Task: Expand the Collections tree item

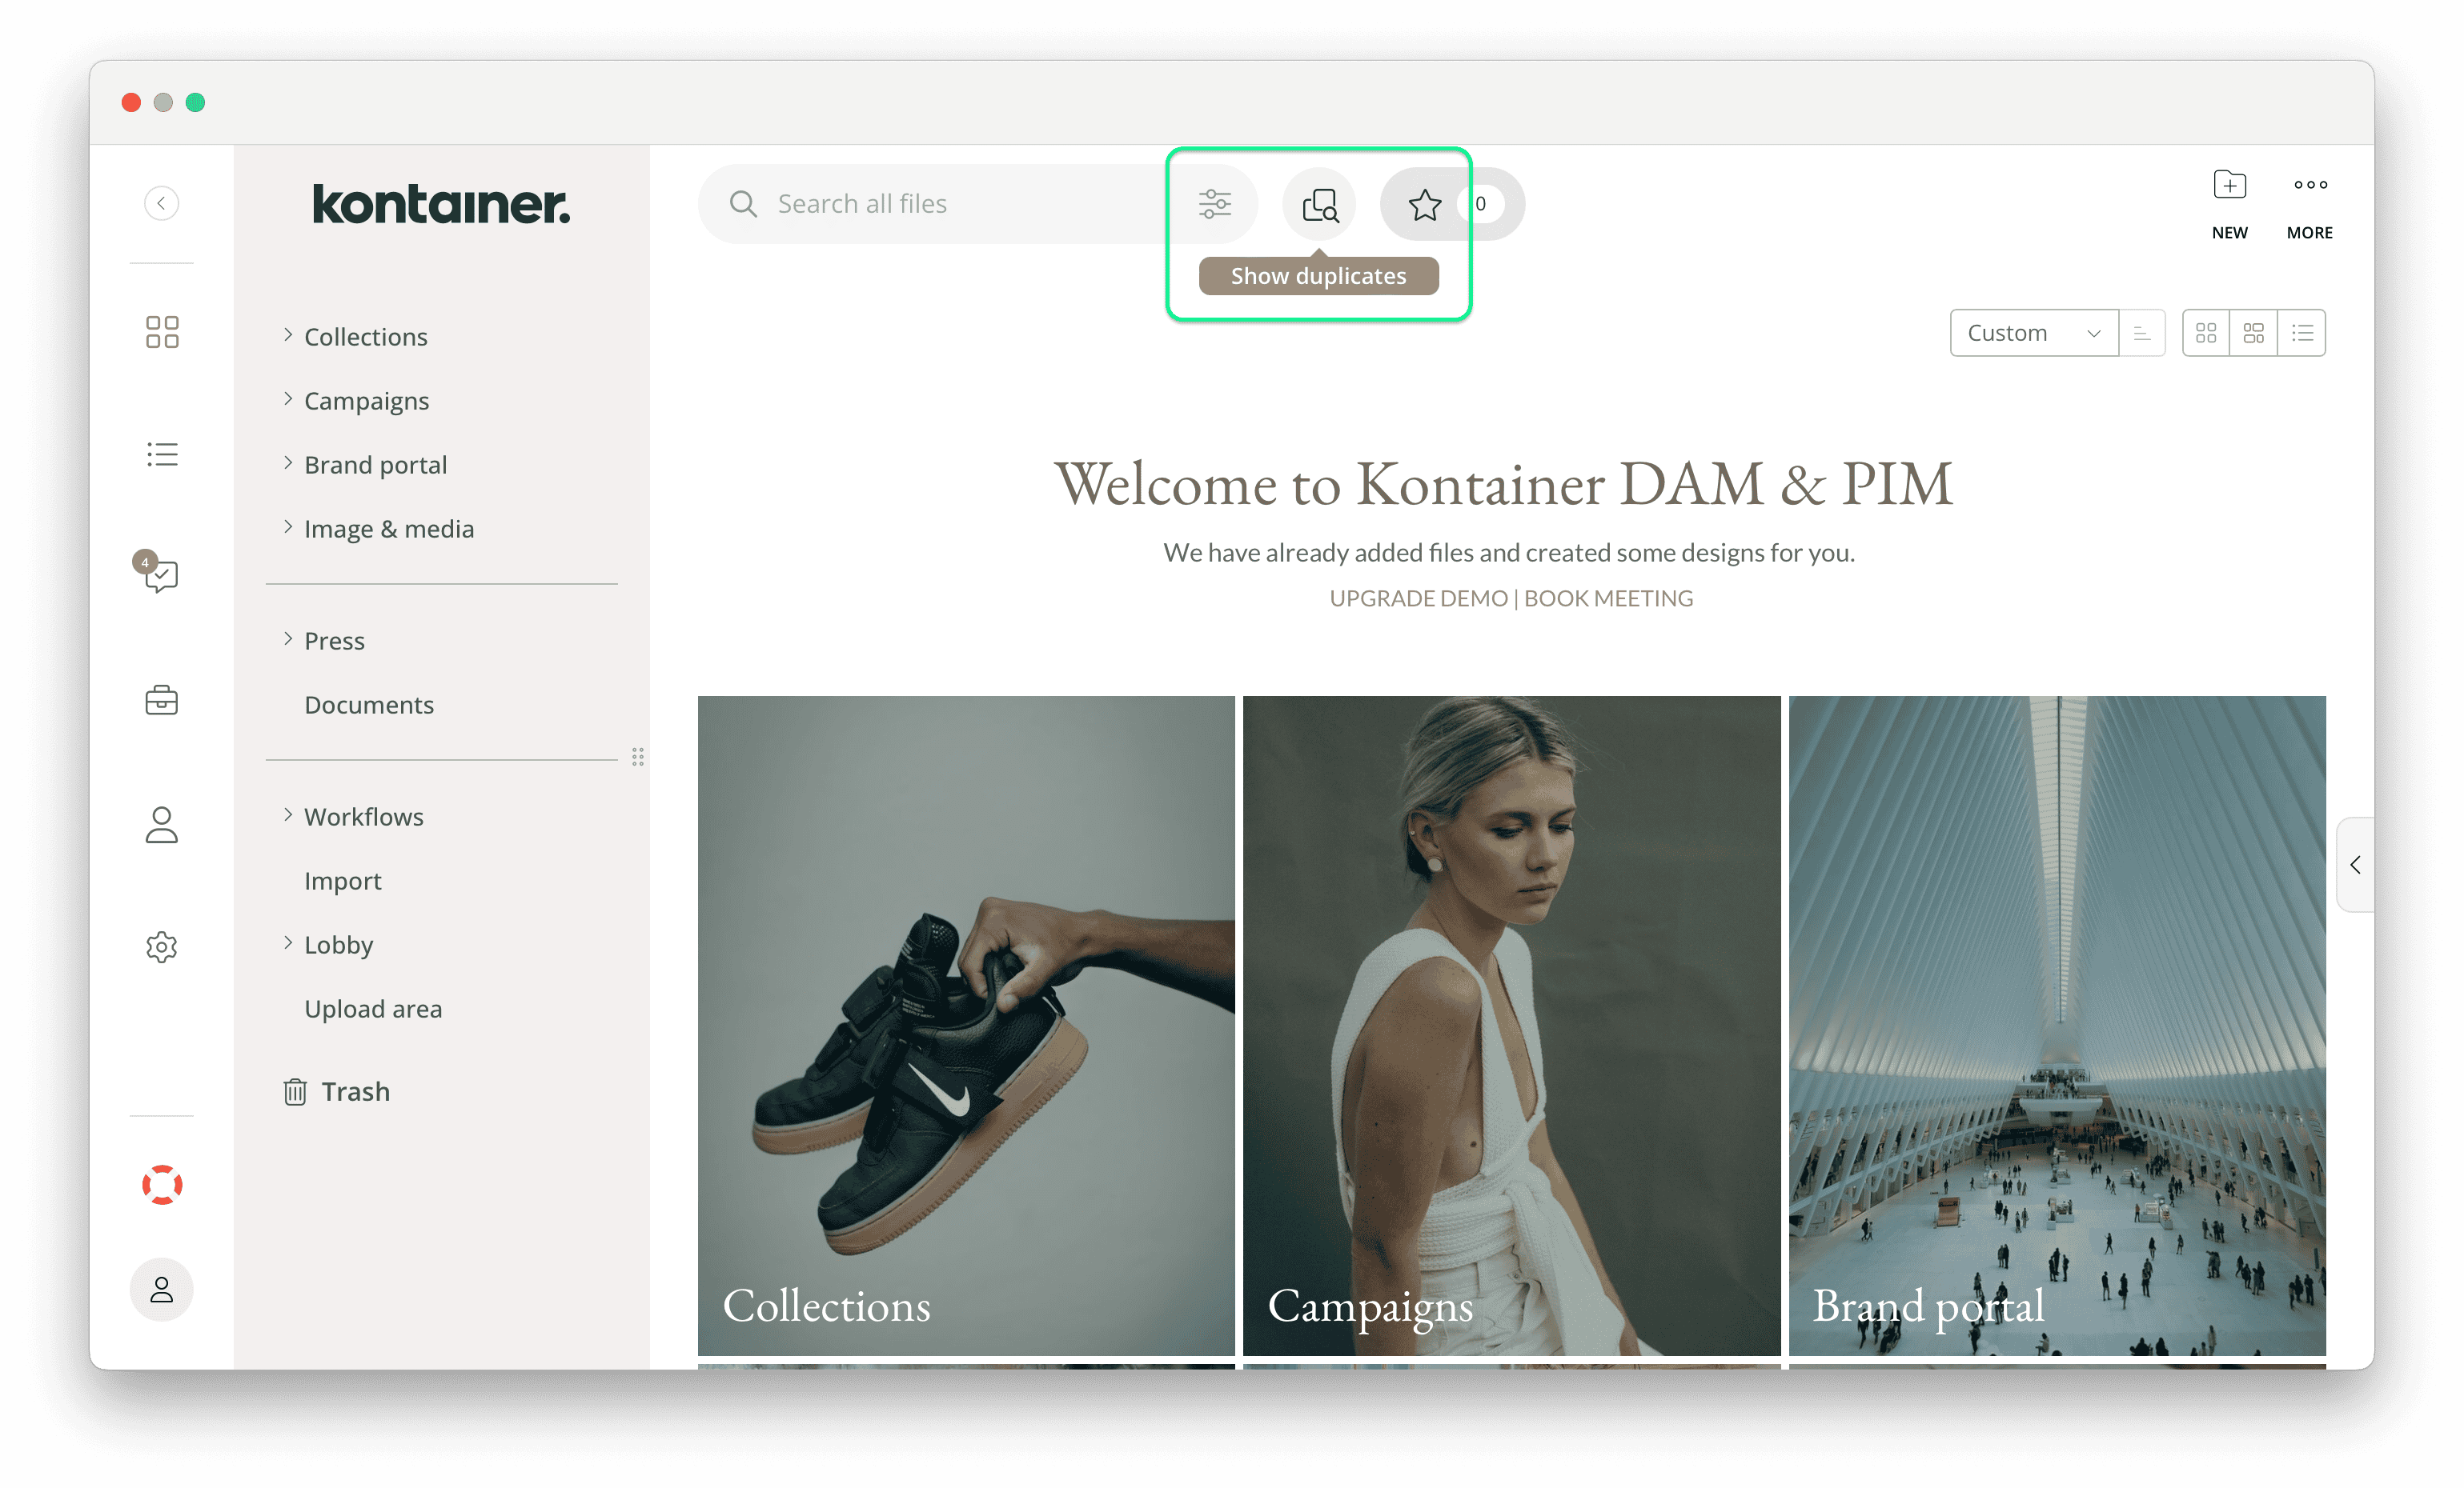Action: tap(287, 336)
